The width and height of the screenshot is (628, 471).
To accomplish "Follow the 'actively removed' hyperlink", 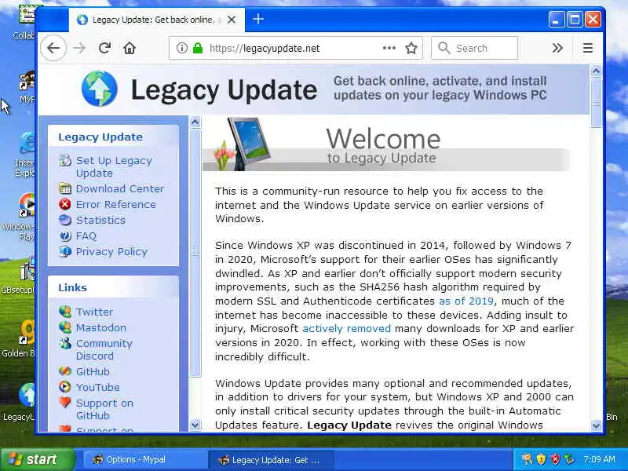I will click(x=346, y=328).
